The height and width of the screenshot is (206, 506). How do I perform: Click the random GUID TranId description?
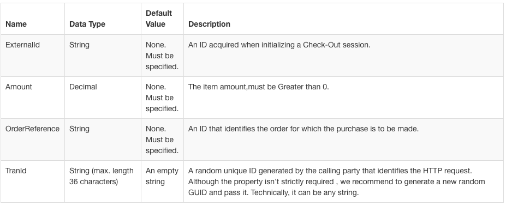point(337,181)
